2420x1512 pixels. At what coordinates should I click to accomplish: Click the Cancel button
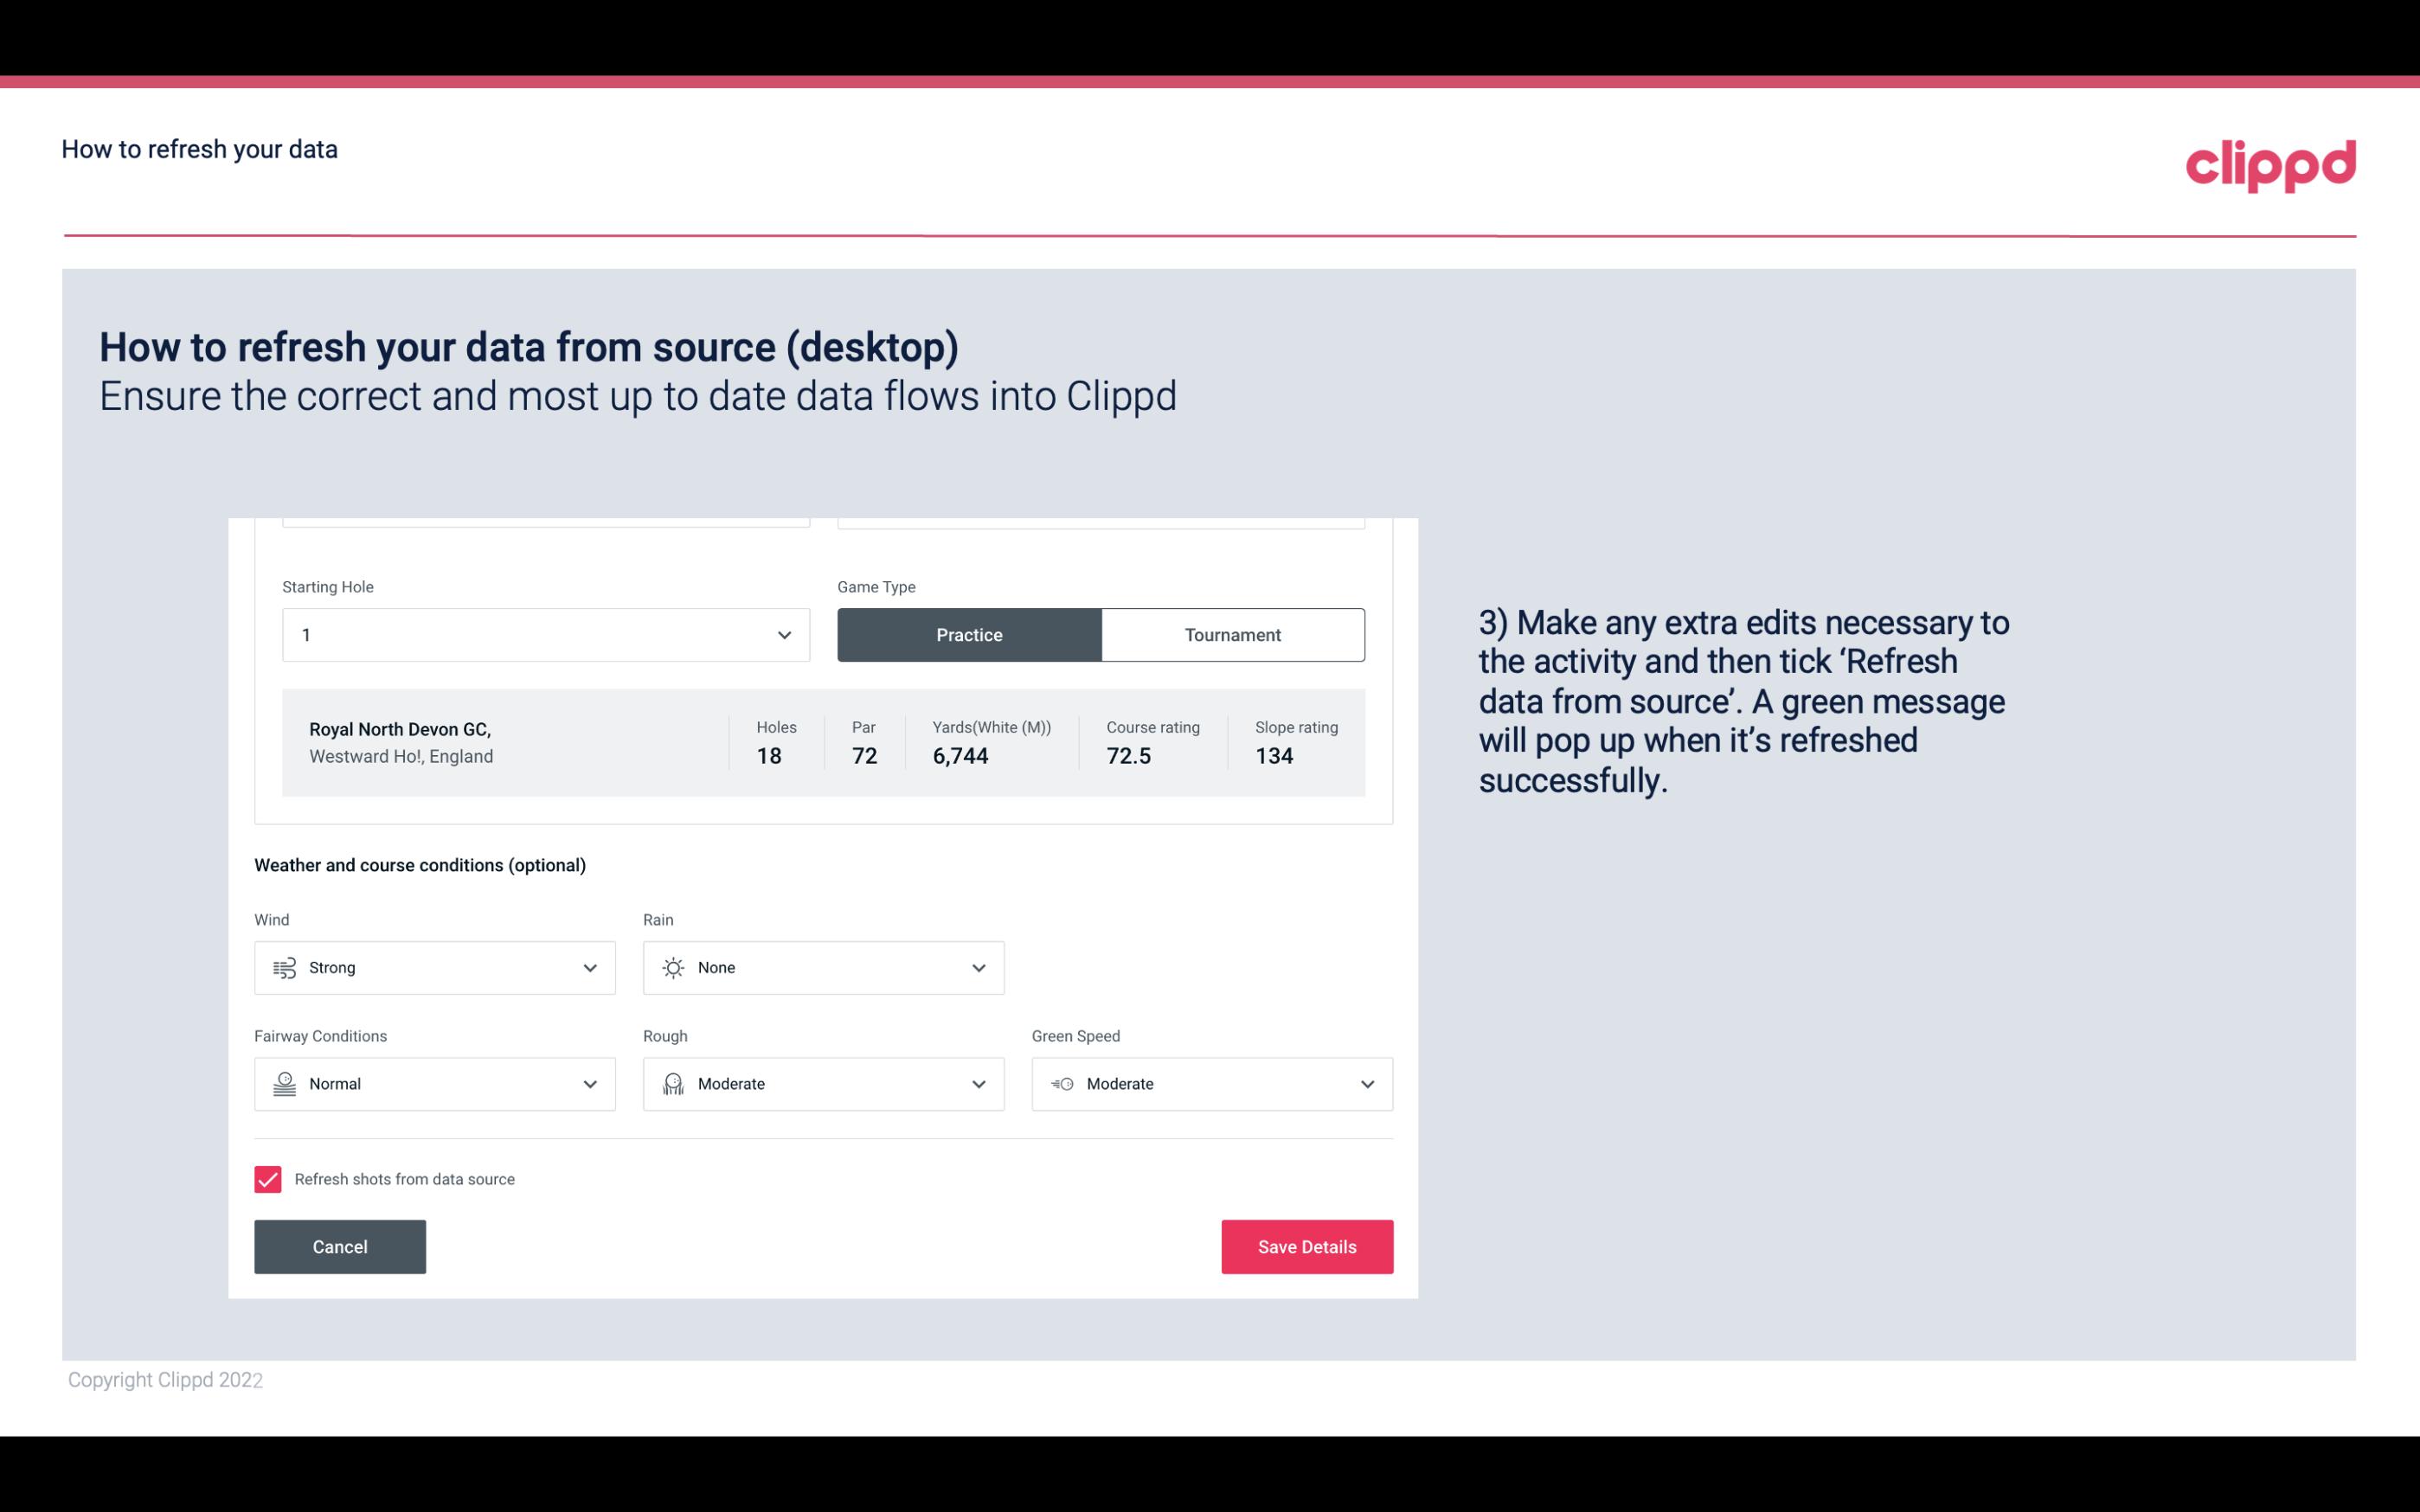(x=340, y=1246)
